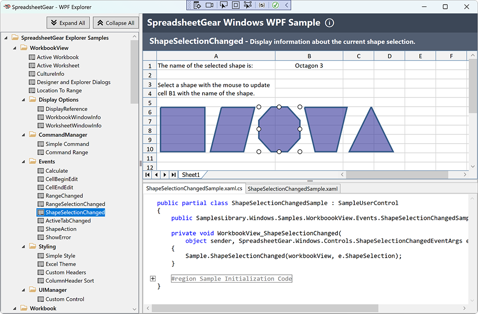Screen dimensions: 478x314
Task: Click the icon beside Calculate sample
Action: [41, 171]
